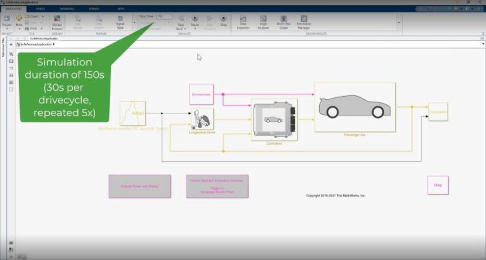
Task: Click the Data Inspector icon
Action: (243, 22)
